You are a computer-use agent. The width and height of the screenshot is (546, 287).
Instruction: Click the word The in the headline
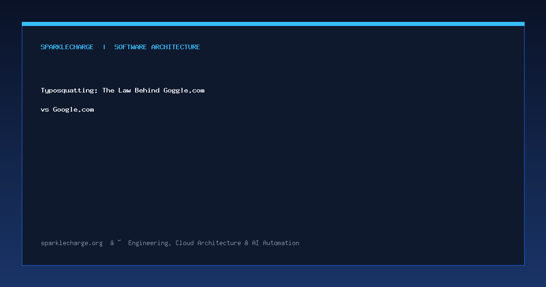tap(108, 90)
